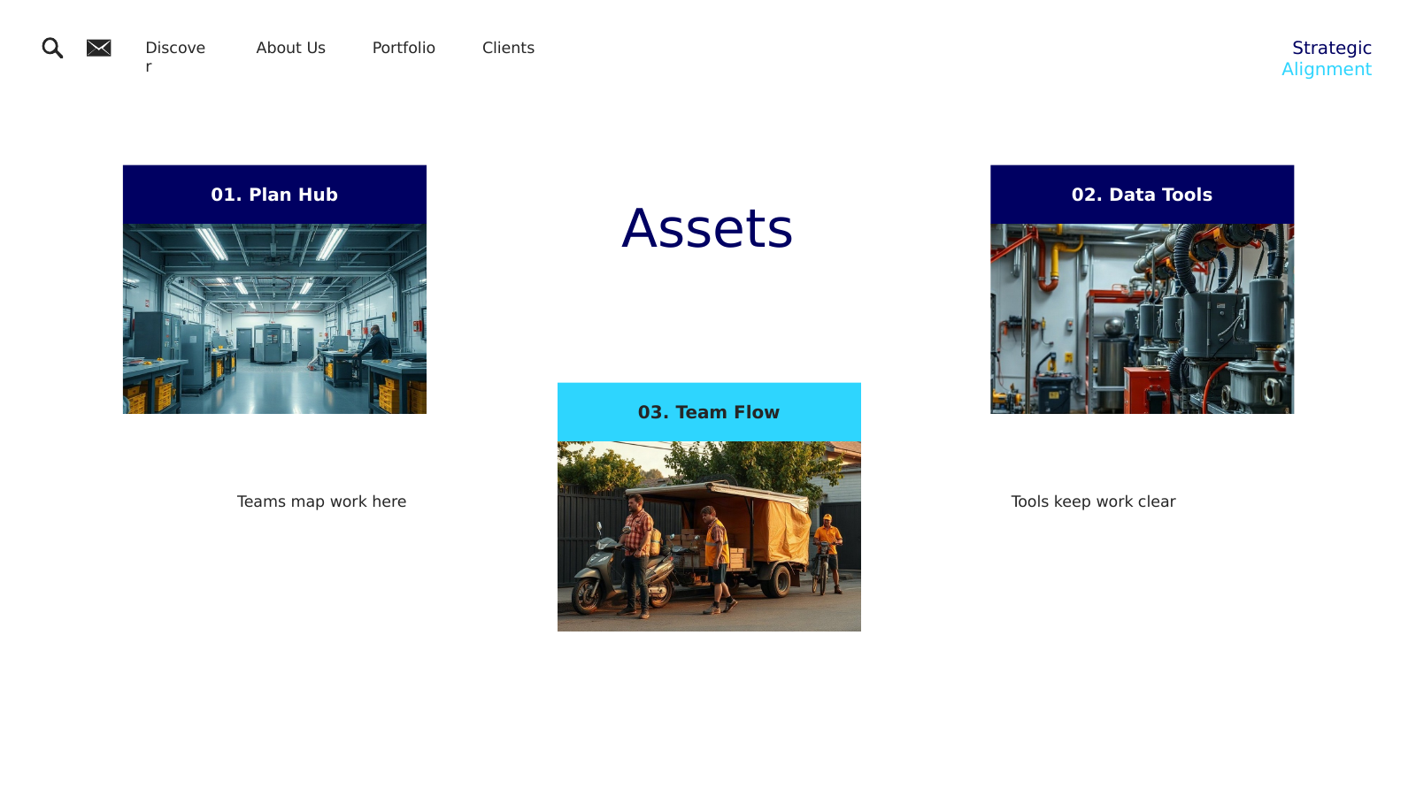Image resolution: width=1416 pixels, height=796 pixels.
Task: View the Plan Hub workshop image
Action: click(274, 318)
